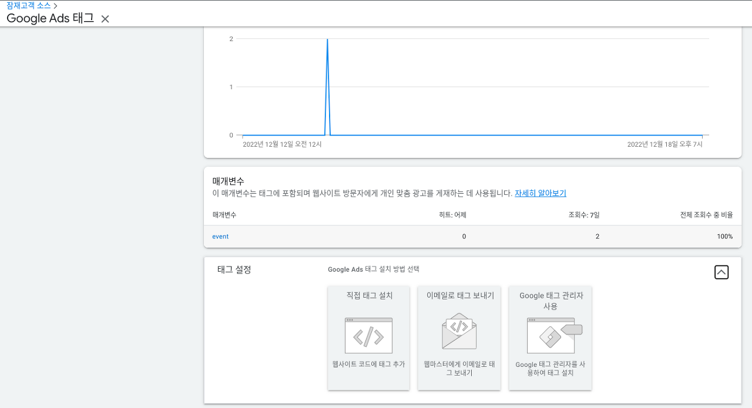
Task: Collapse the 태그 설정 section
Action: pos(721,272)
